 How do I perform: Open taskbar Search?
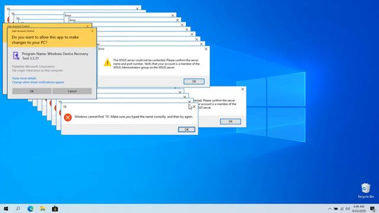tap(18, 209)
